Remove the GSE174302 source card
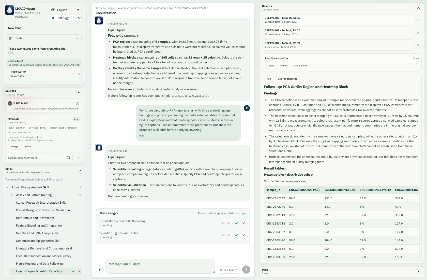 77,103
